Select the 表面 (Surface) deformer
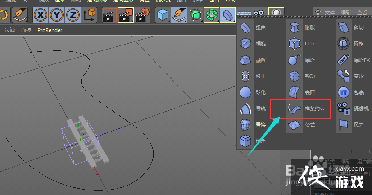This screenshot has width=372, height=195. click(302, 92)
